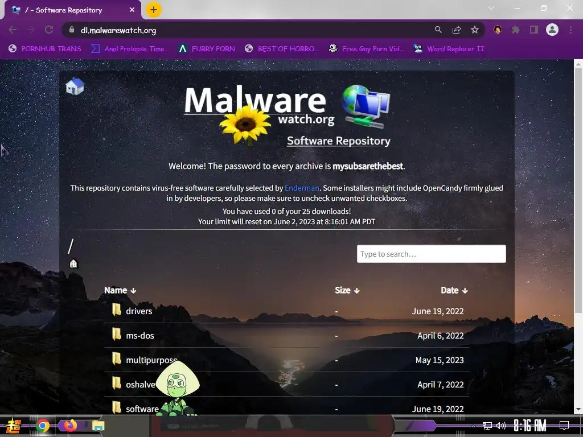Image resolution: width=583 pixels, height=437 pixels.
Task: Open the ms-dos folder
Action: (x=140, y=336)
